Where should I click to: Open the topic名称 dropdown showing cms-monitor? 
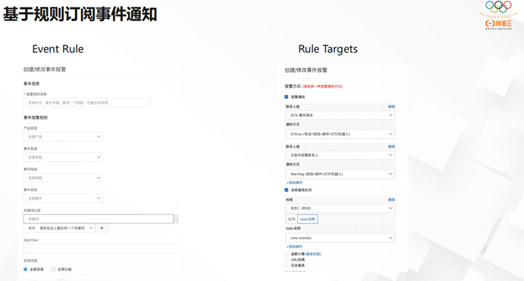point(340,238)
